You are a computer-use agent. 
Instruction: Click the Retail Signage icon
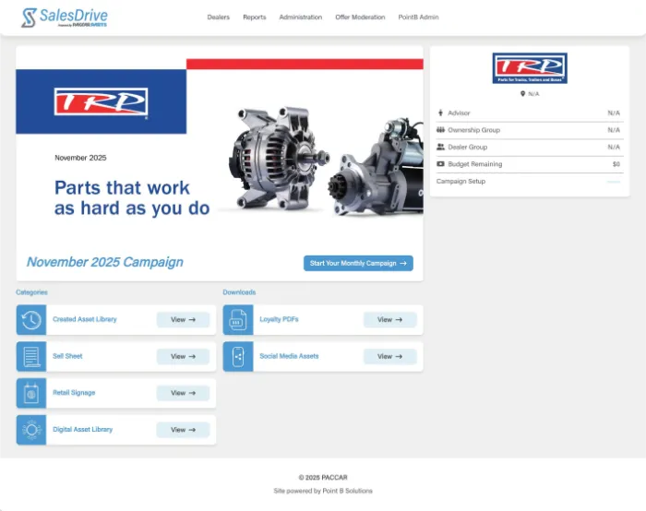[31, 393]
